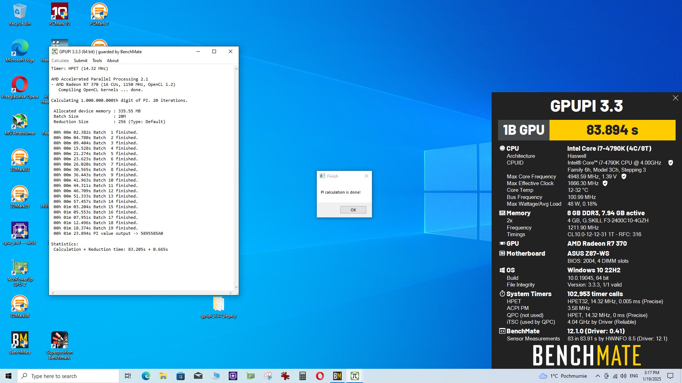Screen dimensions: 682x383
Task: Click ENG language indicator
Action: (x=634, y=376)
